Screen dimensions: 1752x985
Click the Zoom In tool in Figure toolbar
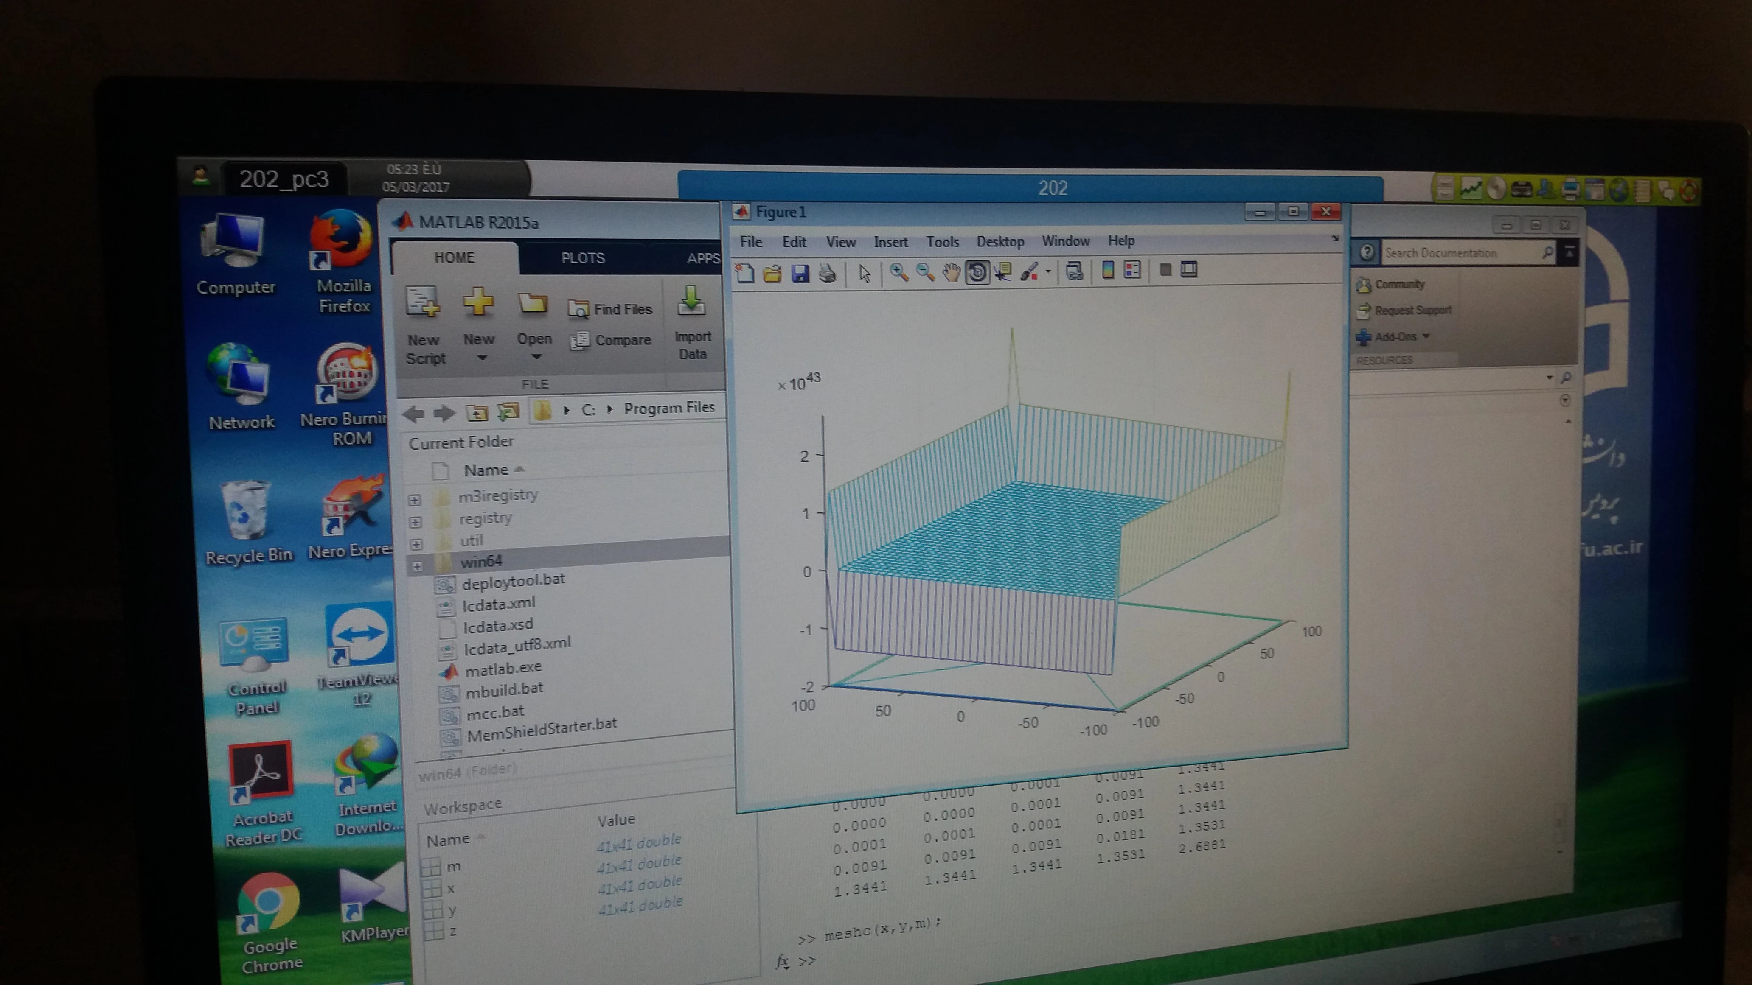click(x=899, y=273)
